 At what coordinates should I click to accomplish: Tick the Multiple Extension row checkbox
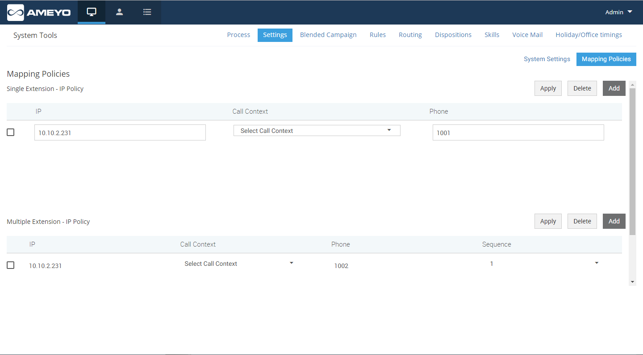(x=11, y=265)
